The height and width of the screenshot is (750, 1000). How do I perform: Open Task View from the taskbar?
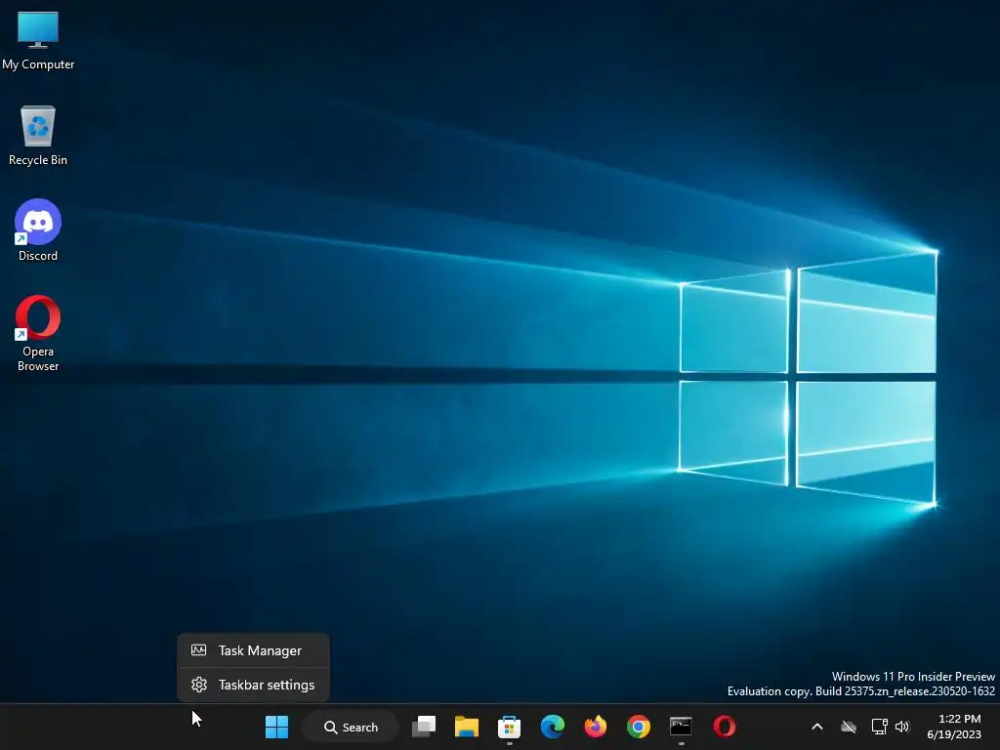(424, 727)
